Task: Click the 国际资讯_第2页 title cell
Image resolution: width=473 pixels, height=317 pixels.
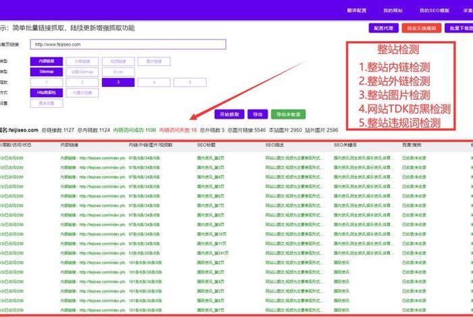Action: pyautogui.click(x=211, y=263)
